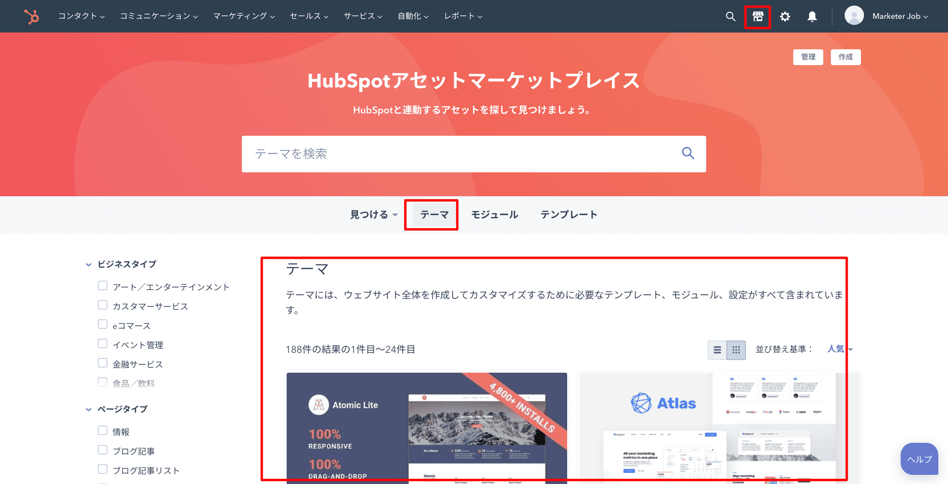948x484 pixels.
Task: Enable the ブログ記事 checkbox
Action: [103, 450]
